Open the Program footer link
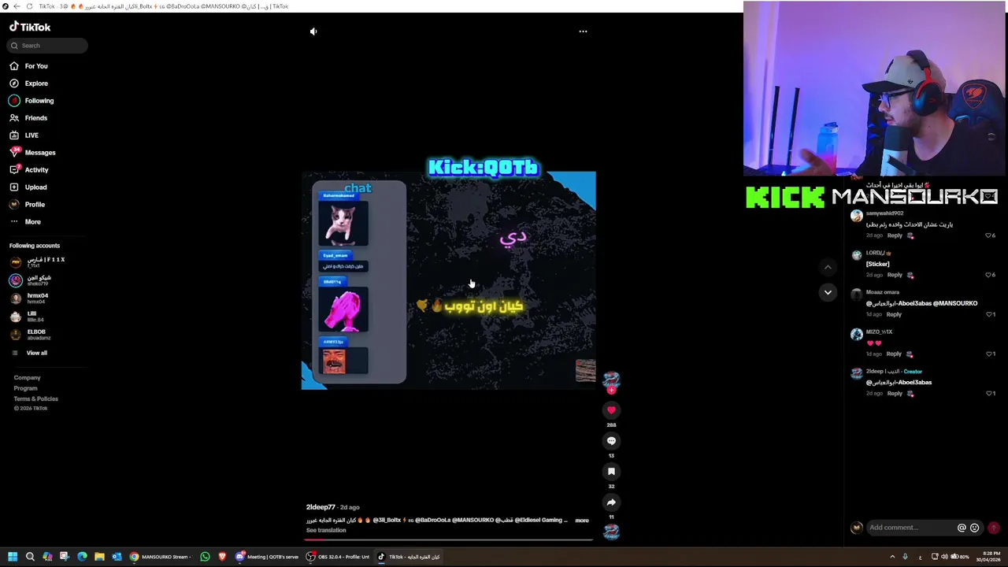The image size is (1008, 567). (25, 388)
